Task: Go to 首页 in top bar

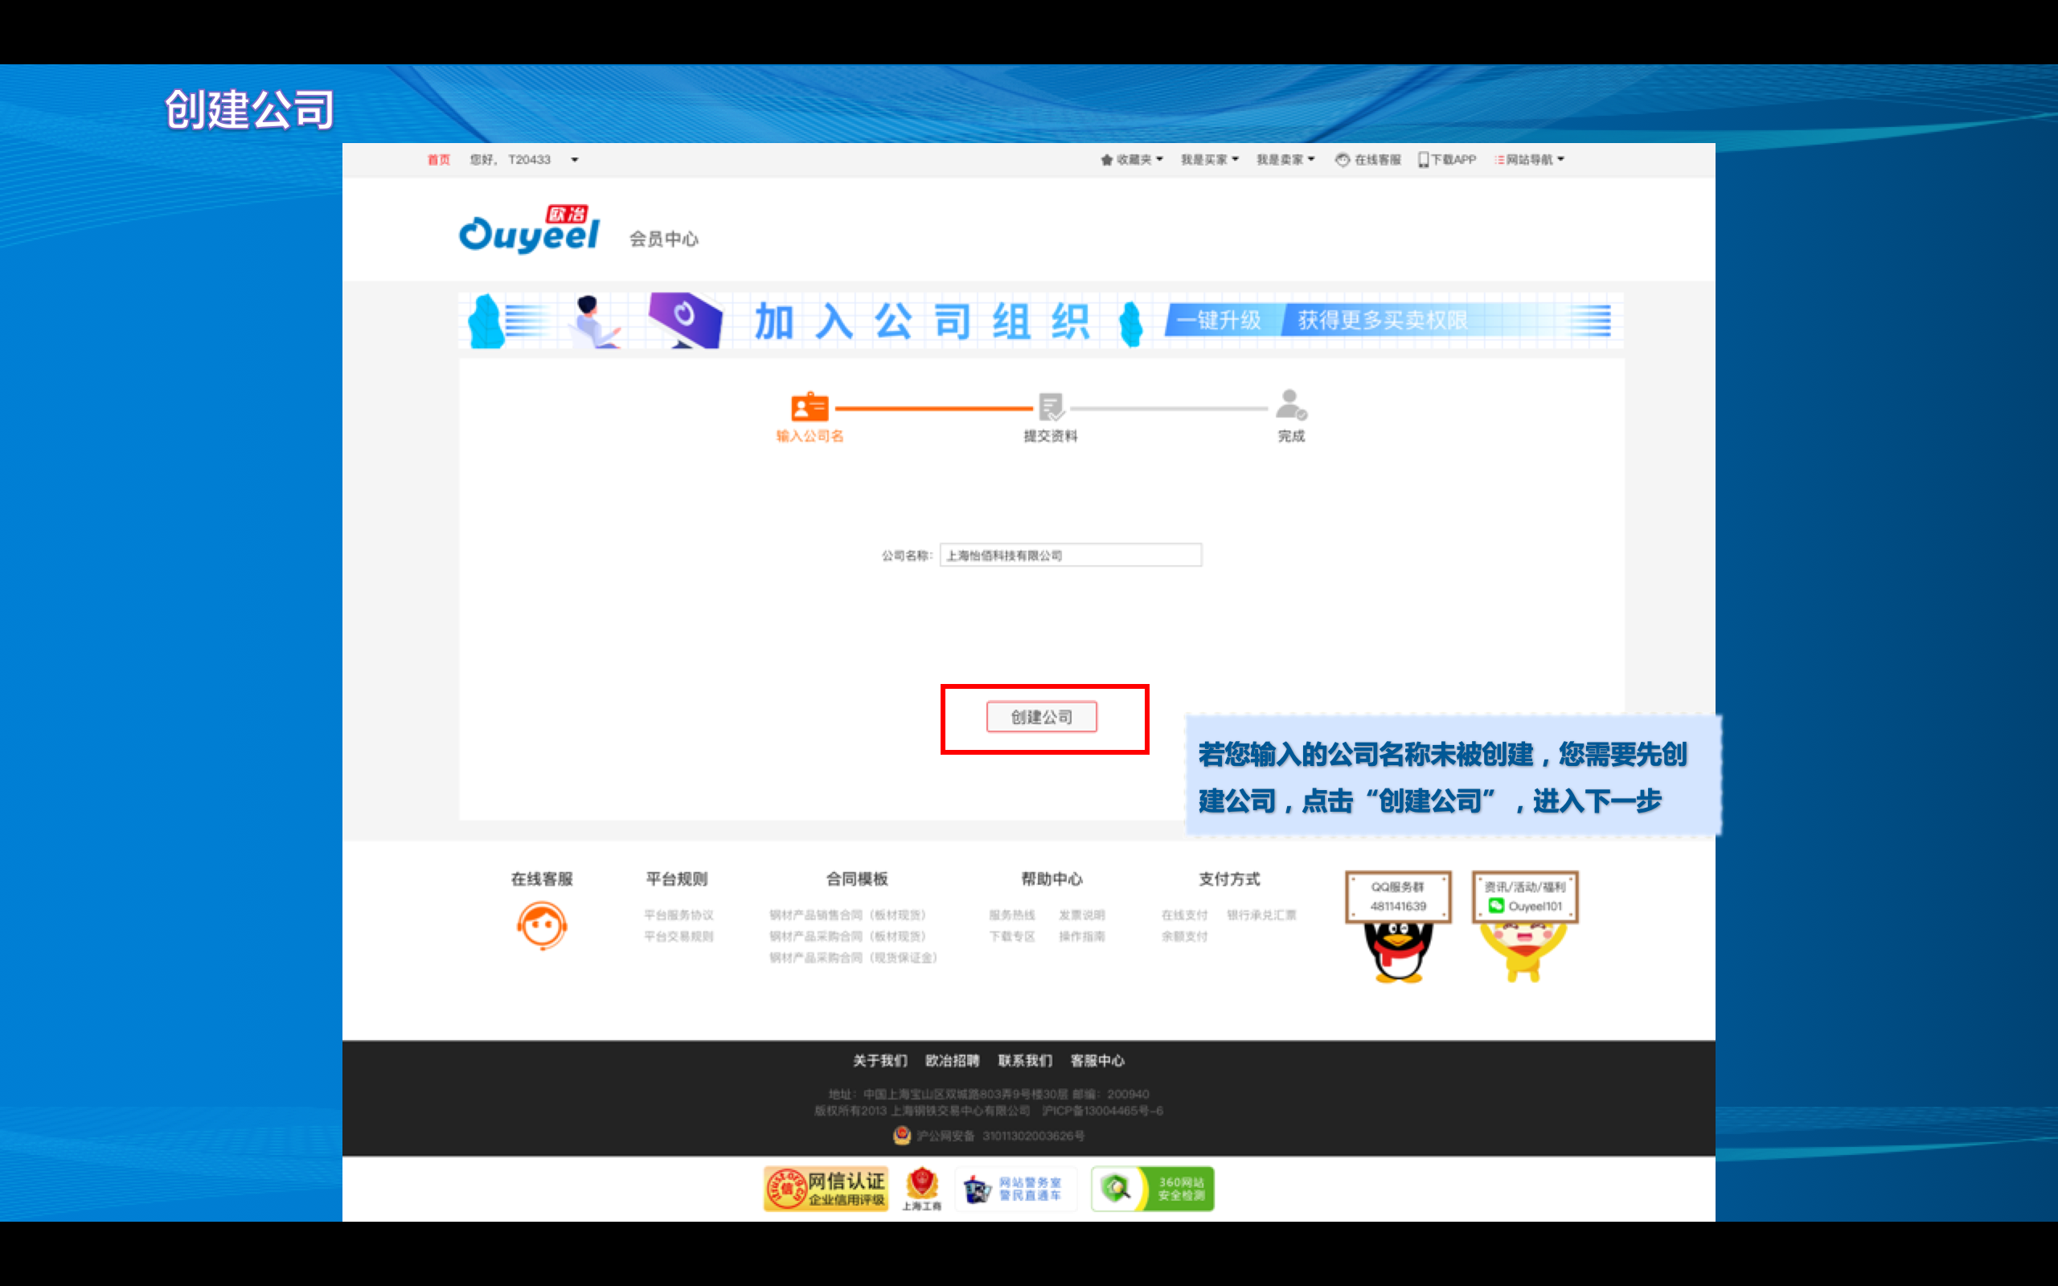Action: (438, 160)
